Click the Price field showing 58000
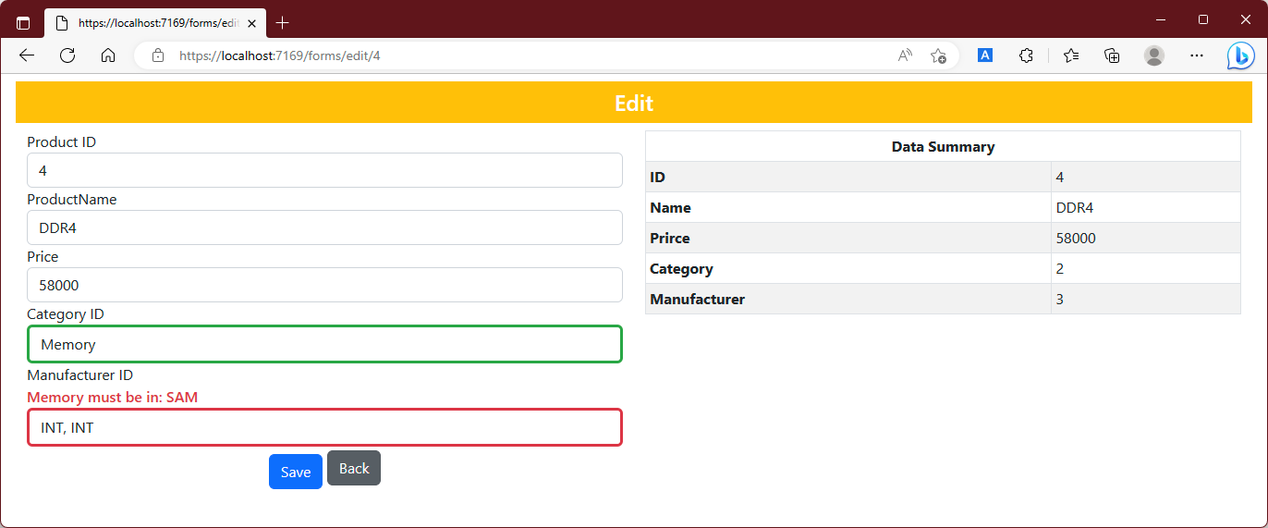 (324, 285)
